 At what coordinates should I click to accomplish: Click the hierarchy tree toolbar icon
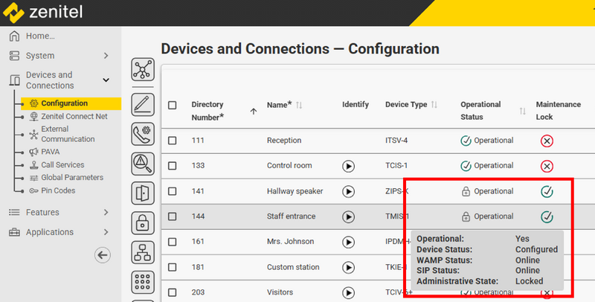click(x=143, y=252)
